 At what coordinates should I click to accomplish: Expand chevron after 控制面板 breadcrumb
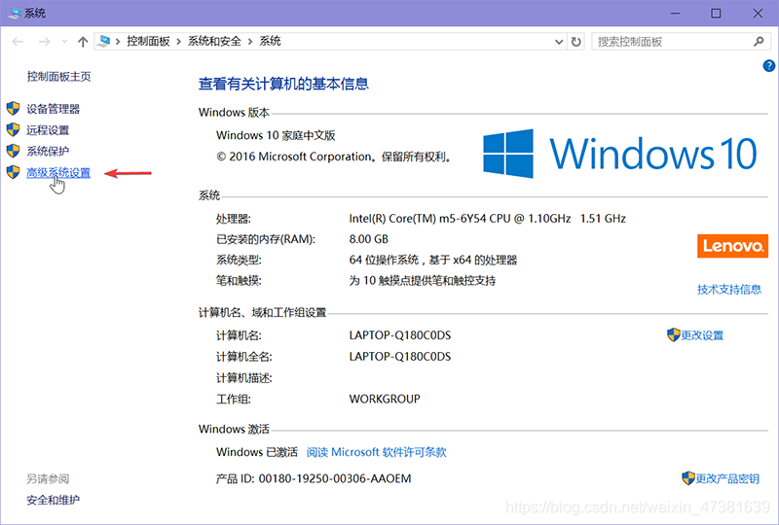(178, 42)
